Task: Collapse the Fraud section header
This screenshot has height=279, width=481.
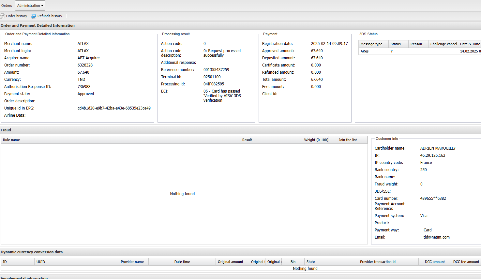Action: (x=6, y=130)
